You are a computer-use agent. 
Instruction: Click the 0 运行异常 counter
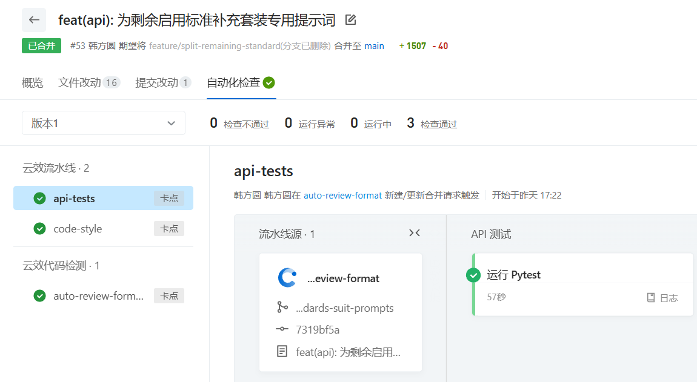(x=310, y=123)
